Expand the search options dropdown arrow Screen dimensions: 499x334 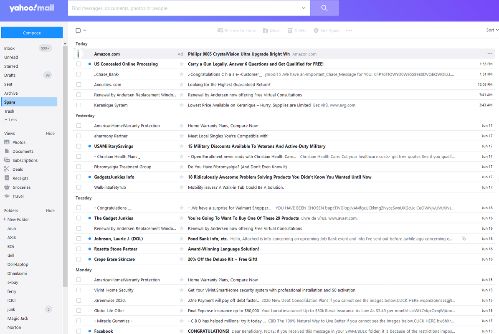click(x=304, y=8)
